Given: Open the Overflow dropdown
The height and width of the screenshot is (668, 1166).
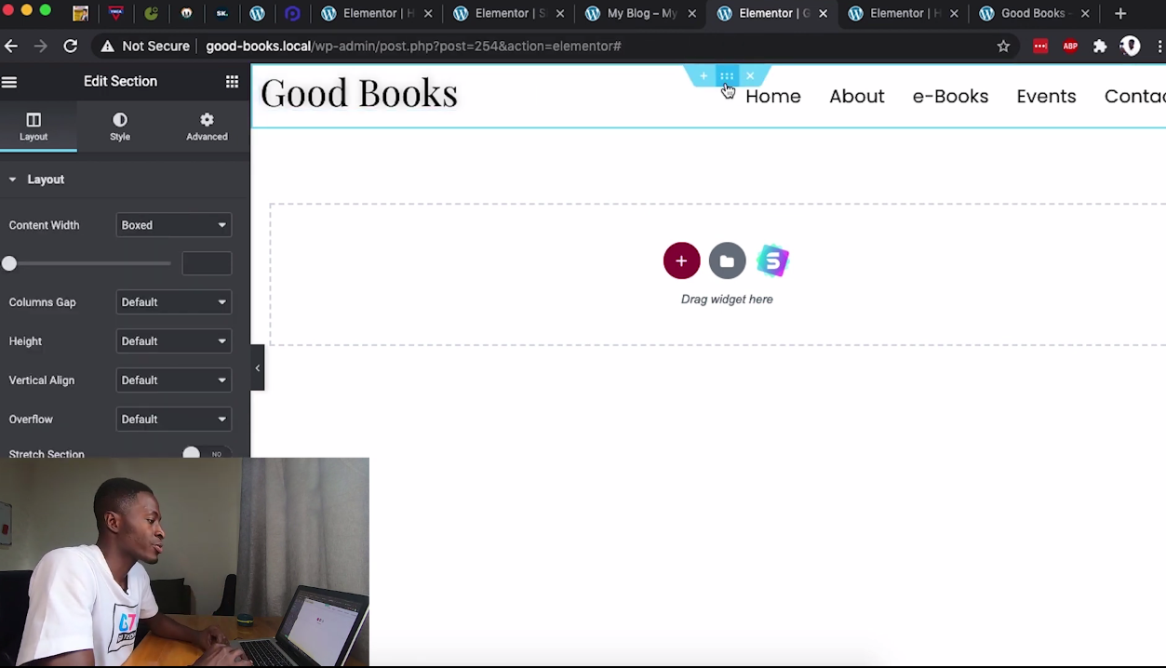Looking at the screenshot, I should 173,420.
